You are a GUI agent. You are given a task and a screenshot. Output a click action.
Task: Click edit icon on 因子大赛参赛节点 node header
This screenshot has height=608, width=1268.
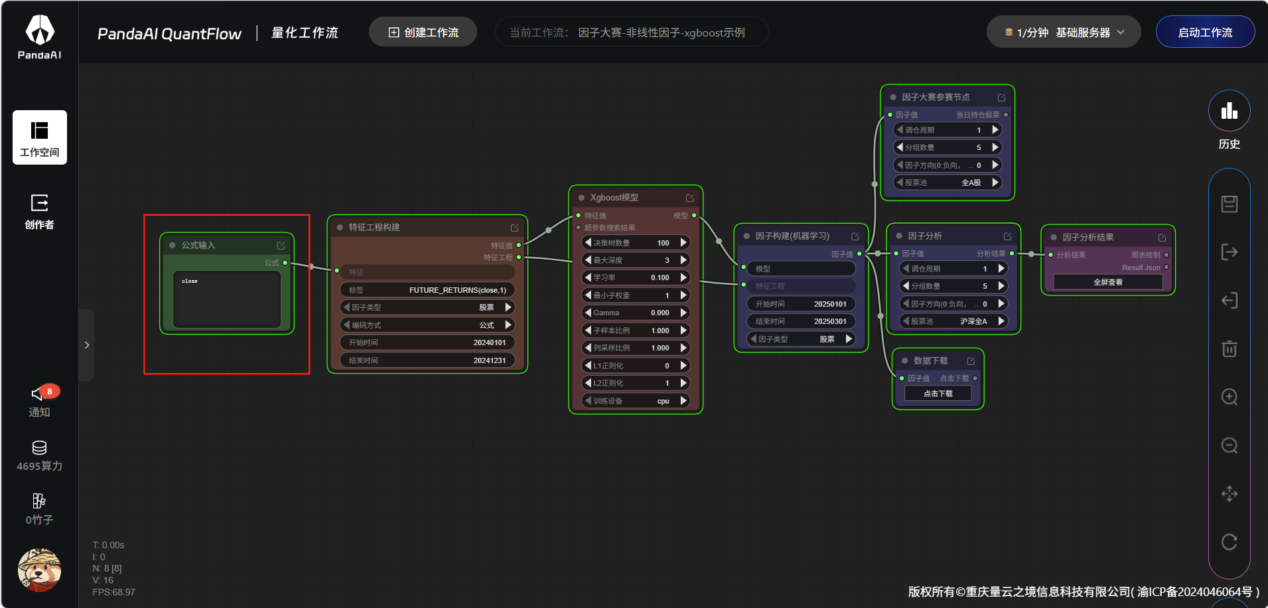1001,98
